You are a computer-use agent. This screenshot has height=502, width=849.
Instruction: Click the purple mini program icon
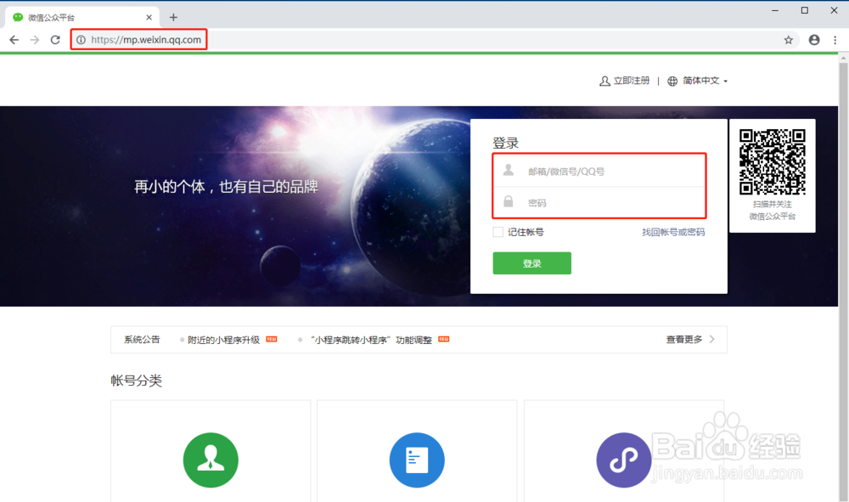click(624, 460)
